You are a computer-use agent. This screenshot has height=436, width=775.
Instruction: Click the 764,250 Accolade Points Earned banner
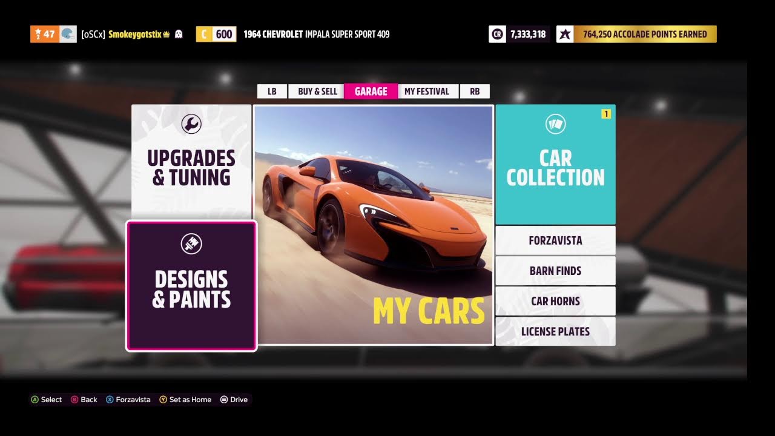pos(645,35)
